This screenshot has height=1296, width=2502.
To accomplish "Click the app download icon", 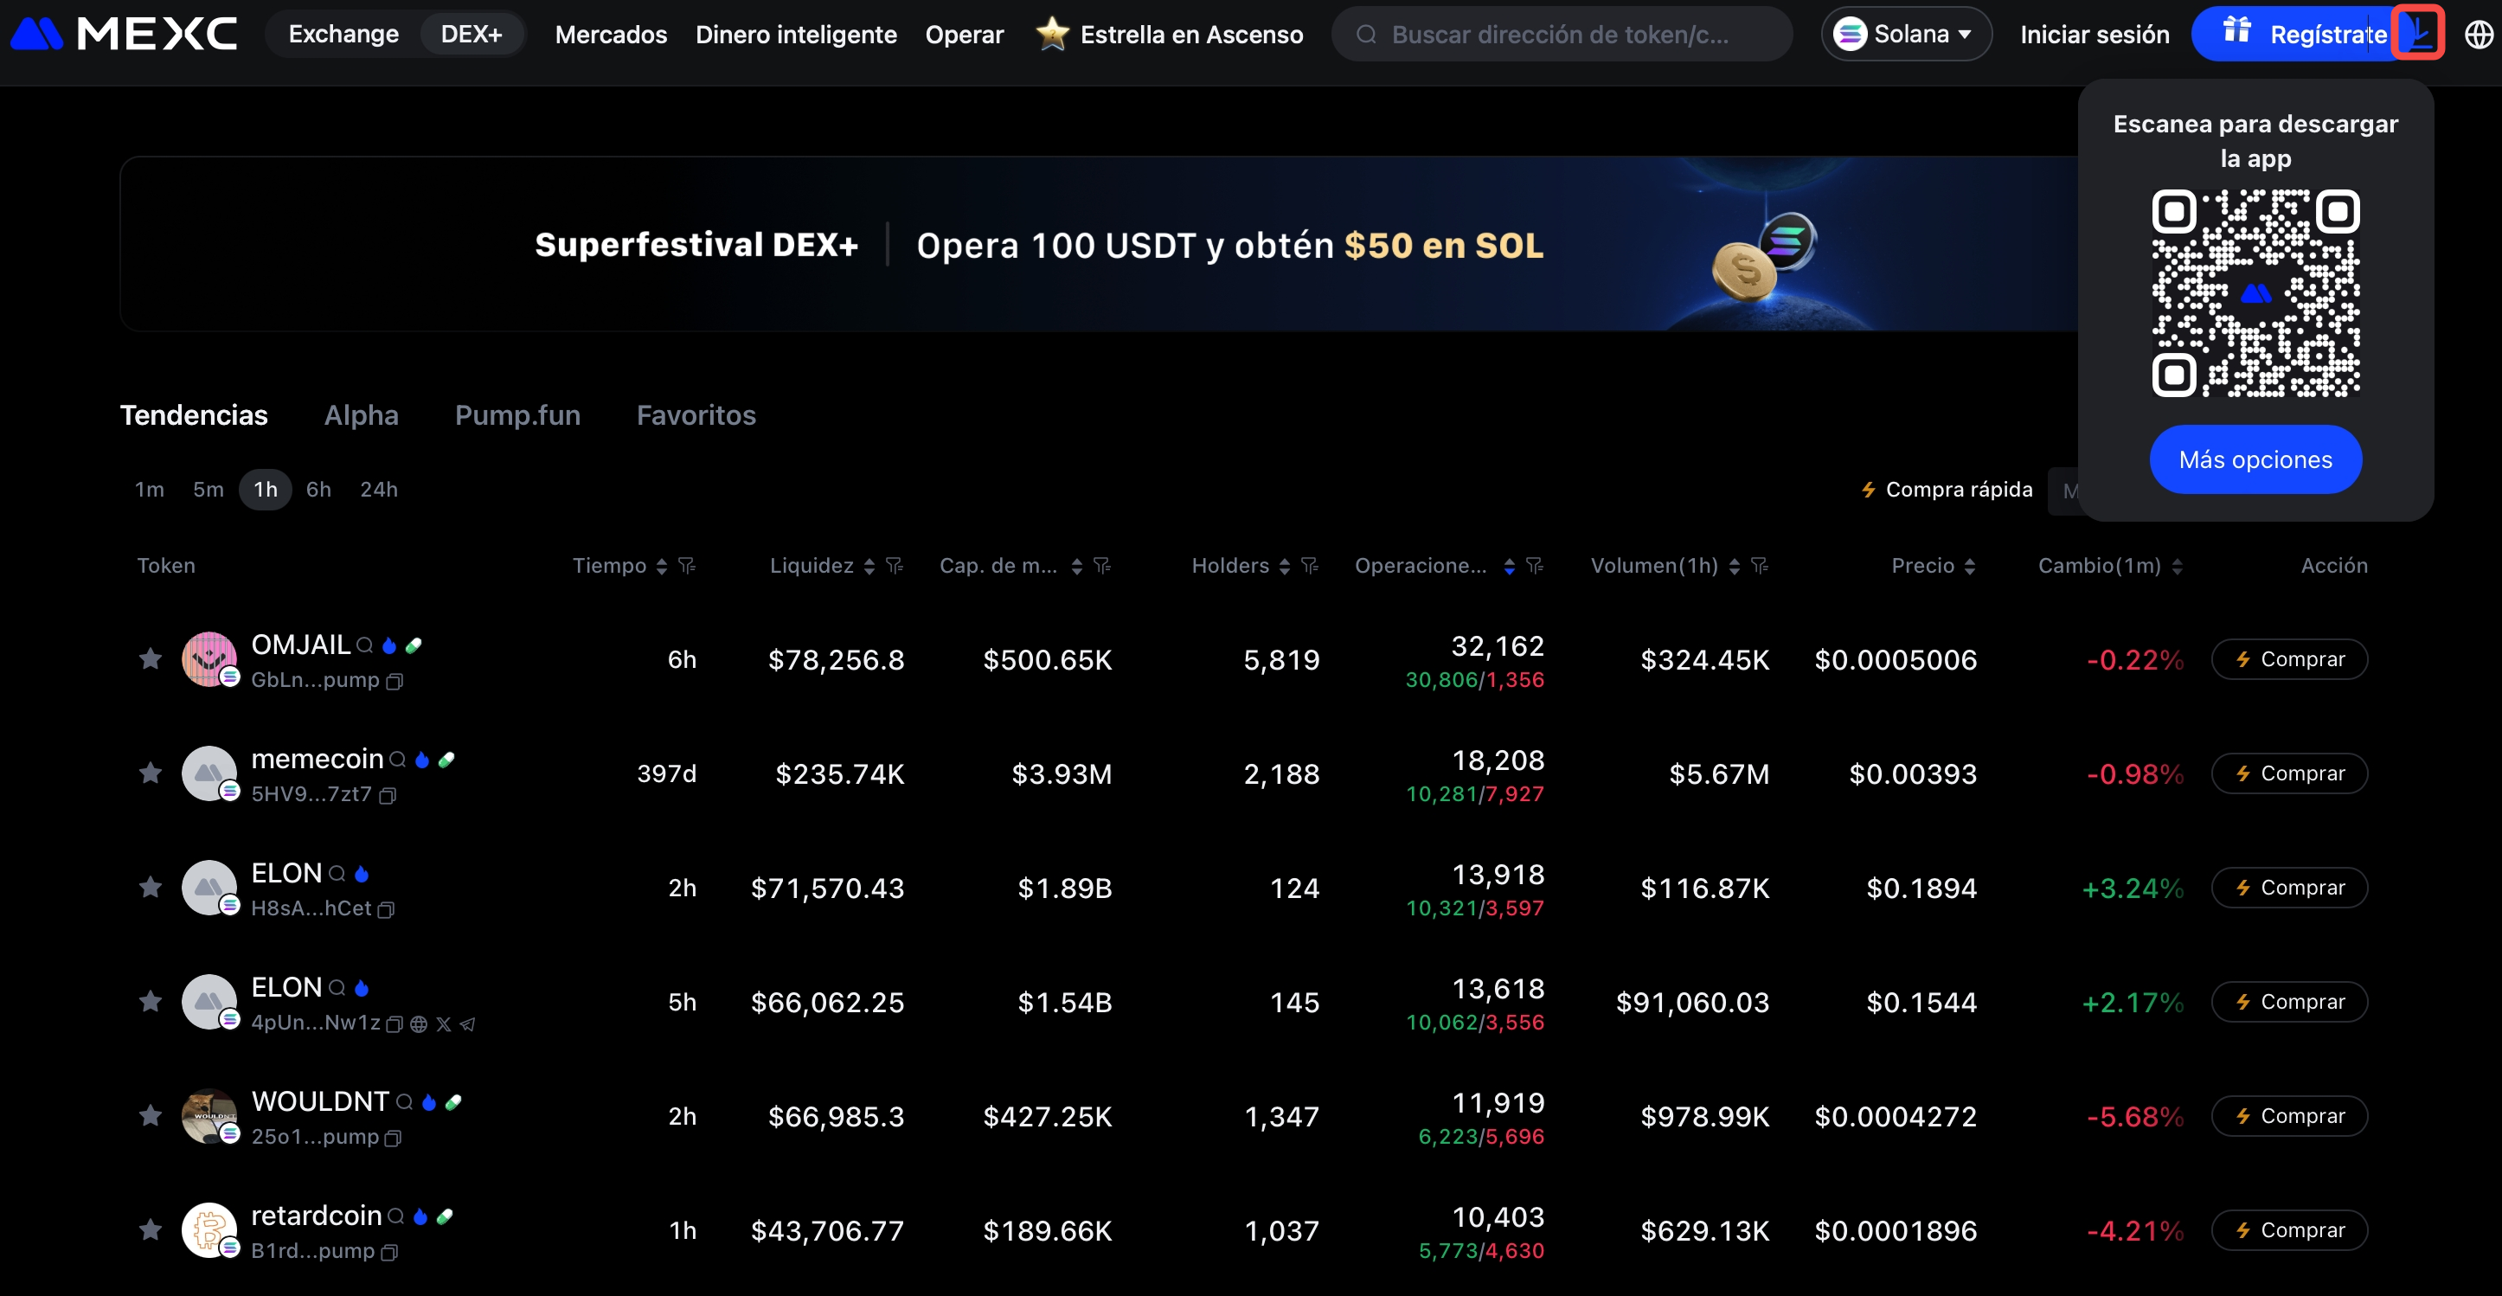I will pos(2416,34).
